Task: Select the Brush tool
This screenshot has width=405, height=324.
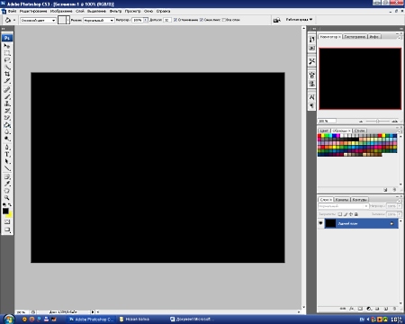Action: (7, 96)
